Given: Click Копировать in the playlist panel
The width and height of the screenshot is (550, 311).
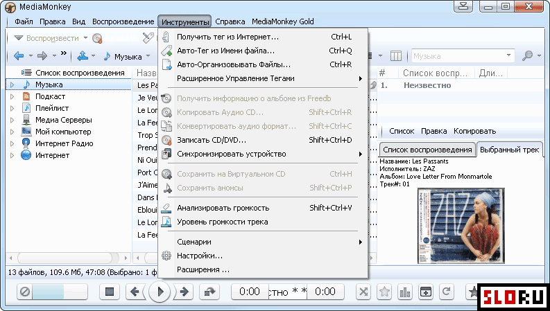Looking at the screenshot, I should coord(474,132).
